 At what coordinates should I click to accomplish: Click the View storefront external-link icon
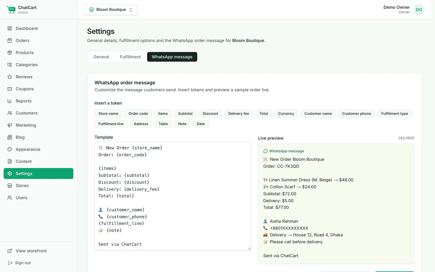pyautogui.click(x=10, y=251)
